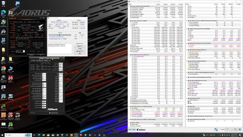This screenshot has width=243, height=137.
Task: Open the Edge icon on the taskbar
Action: tap(39, 135)
